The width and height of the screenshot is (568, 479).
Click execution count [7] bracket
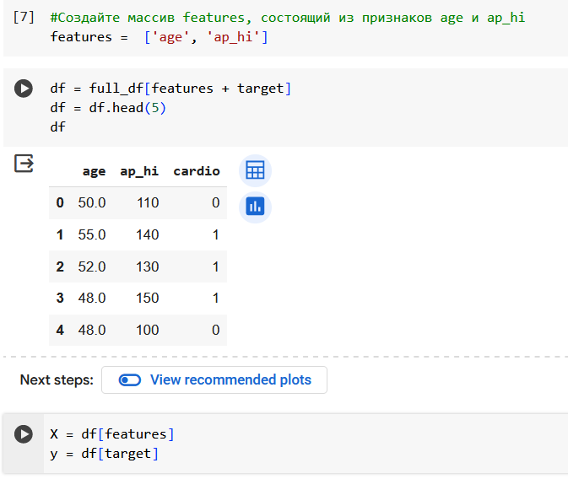[x=24, y=18]
